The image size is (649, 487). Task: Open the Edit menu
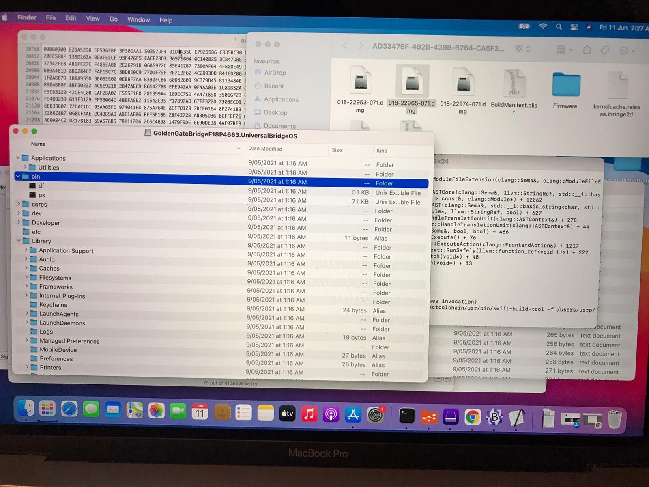(x=71, y=18)
